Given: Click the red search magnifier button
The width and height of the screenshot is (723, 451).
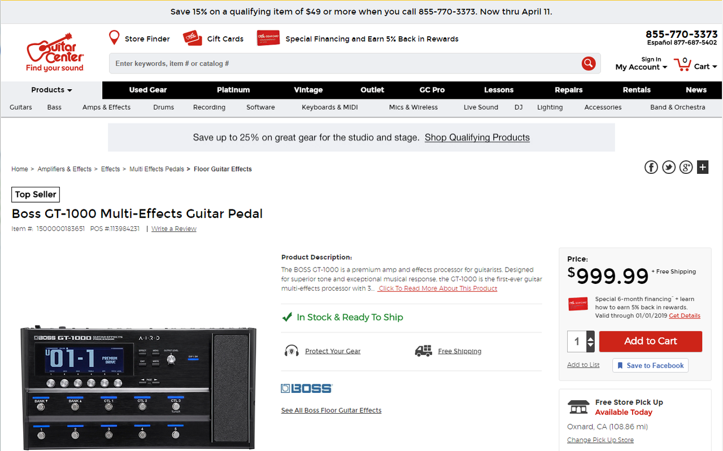Looking at the screenshot, I should click(x=589, y=63).
